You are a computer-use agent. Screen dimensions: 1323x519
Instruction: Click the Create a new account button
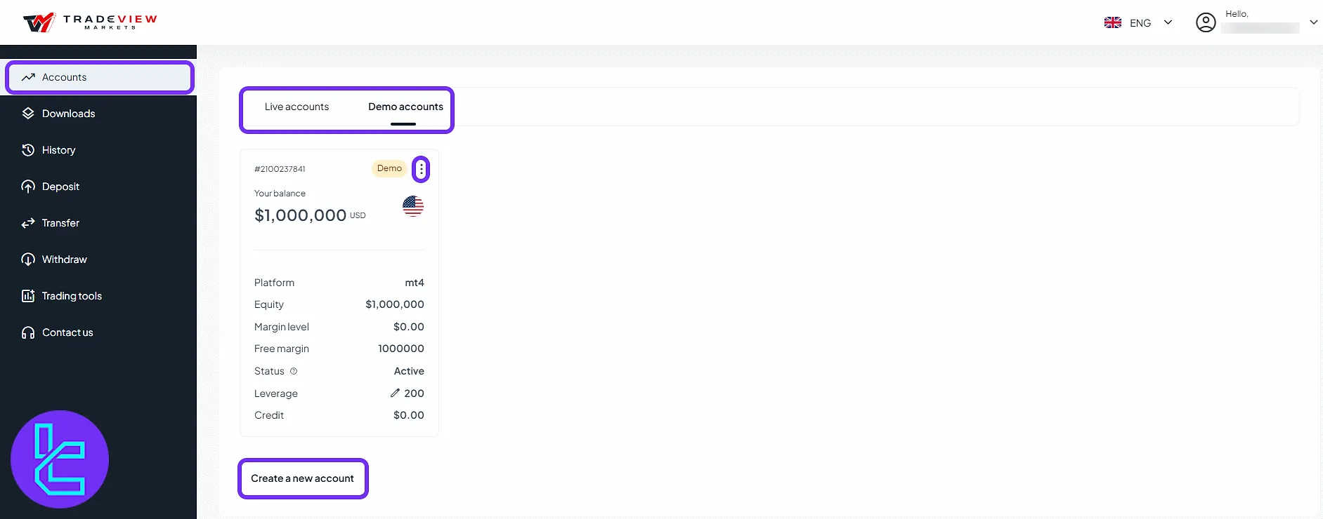pos(303,478)
